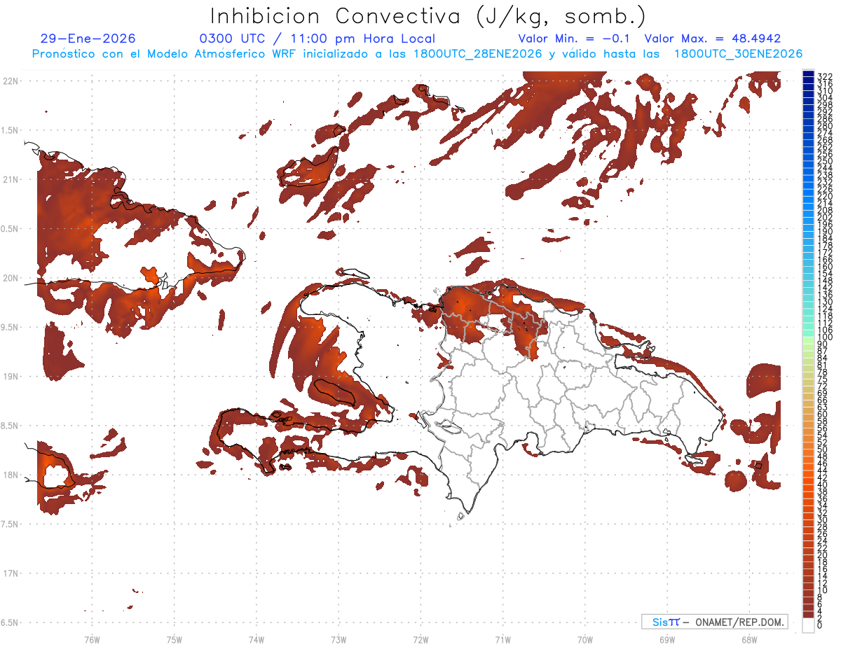Click the "8.5N" latitude label
The width and height of the screenshot is (841, 649).
[x=11, y=426]
